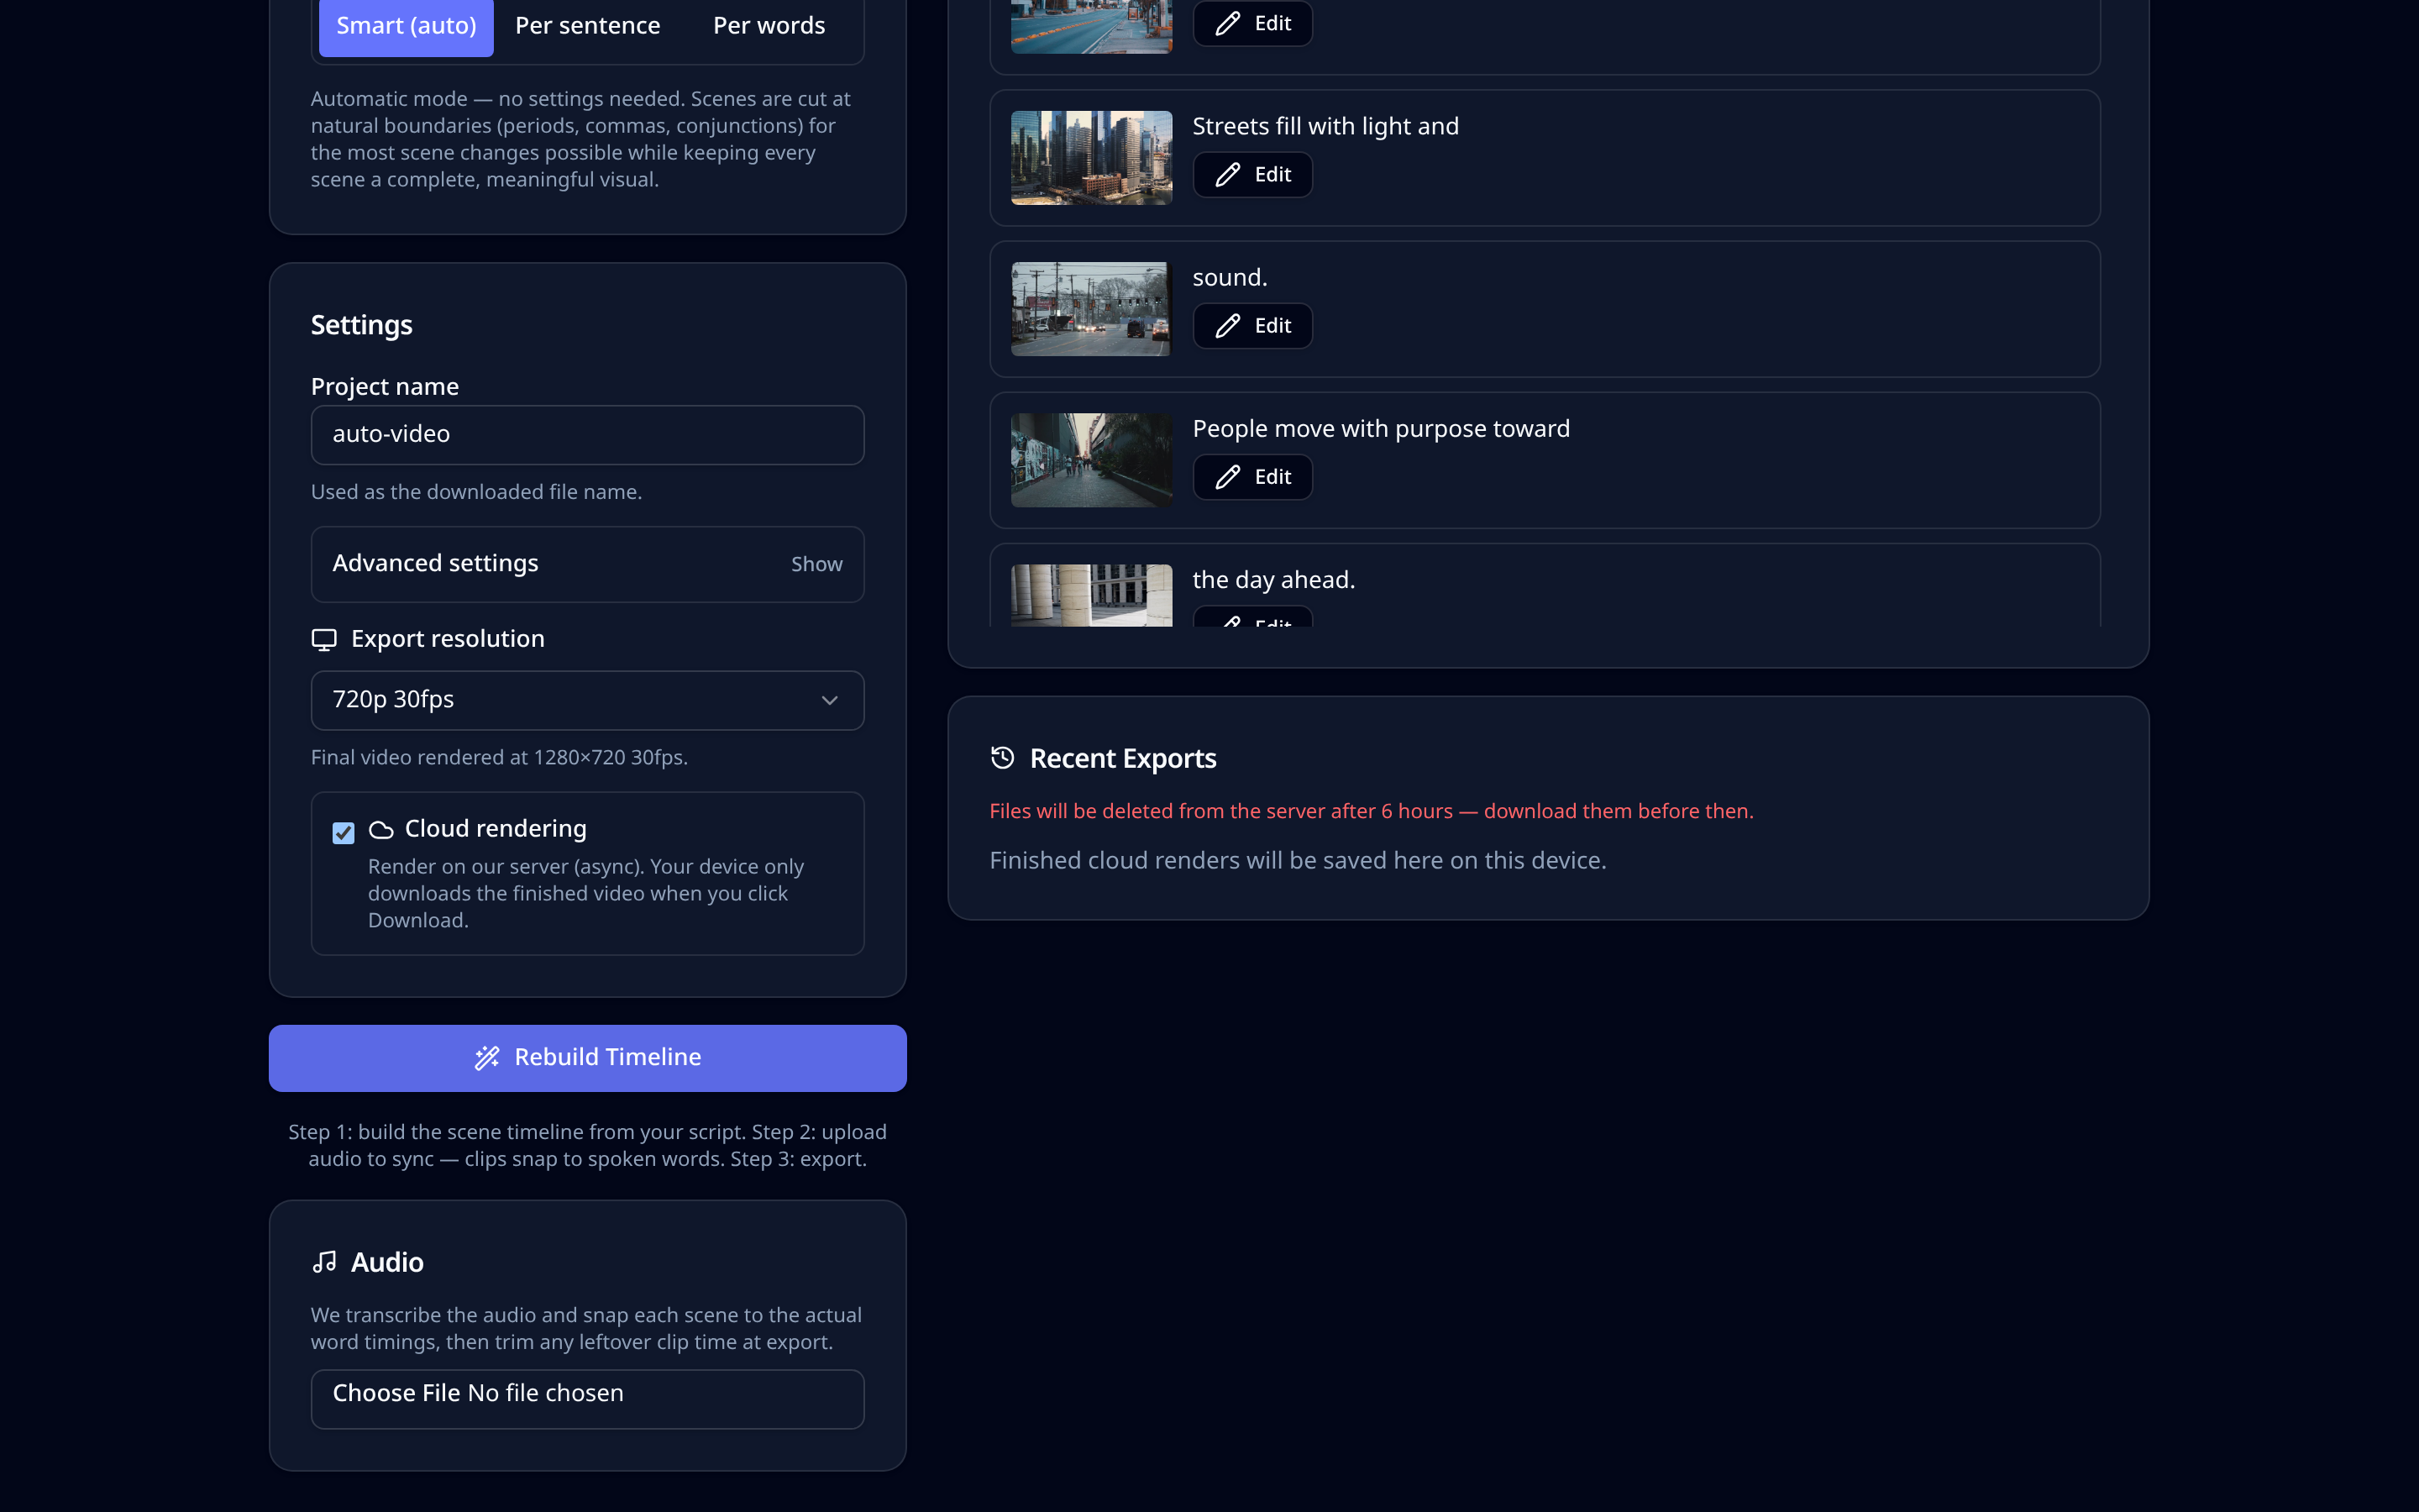Edit the 'Streets fill with light and' scene
This screenshot has height=1512, width=2419.
point(1252,175)
